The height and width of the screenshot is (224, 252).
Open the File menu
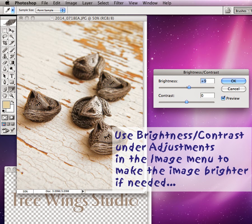pos(45,3)
